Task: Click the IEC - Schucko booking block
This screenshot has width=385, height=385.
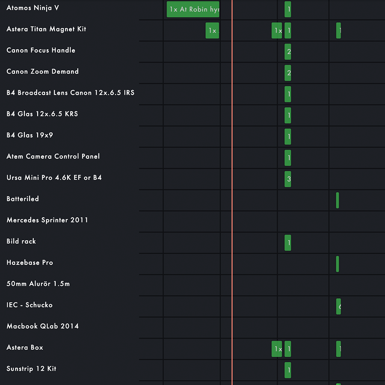Action: click(x=338, y=306)
